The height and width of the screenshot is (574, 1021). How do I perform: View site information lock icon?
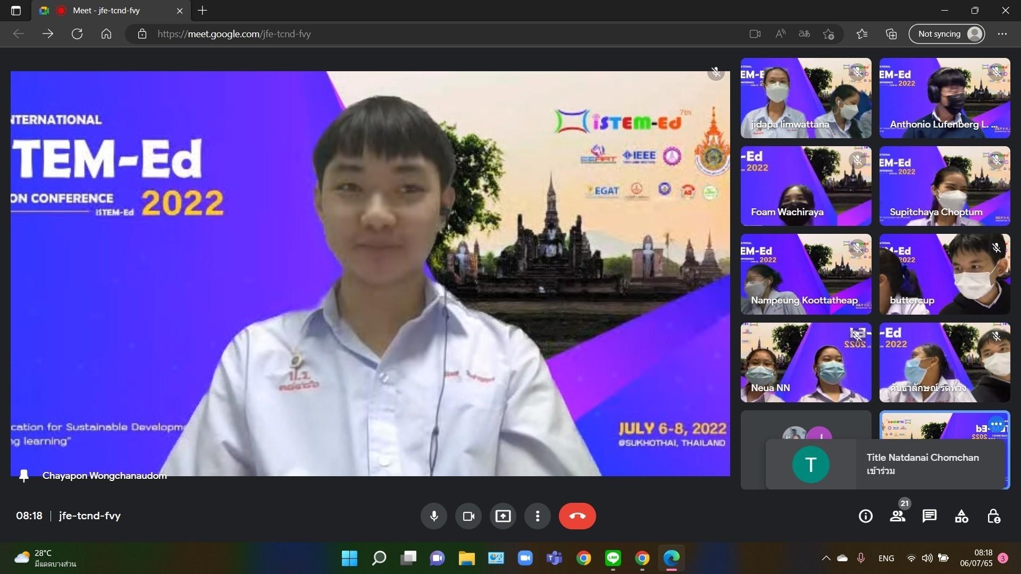coord(142,34)
